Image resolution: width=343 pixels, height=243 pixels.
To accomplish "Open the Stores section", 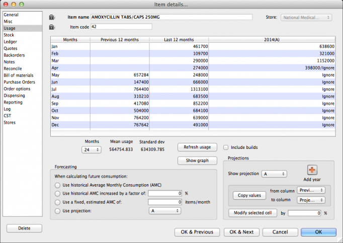I will point(23,123).
